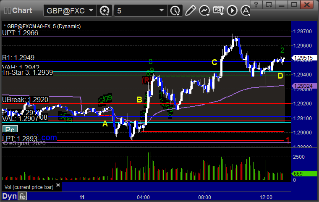Click the yellow C wave marker
Viewport: 319px width, 202px height.
pos(214,62)
